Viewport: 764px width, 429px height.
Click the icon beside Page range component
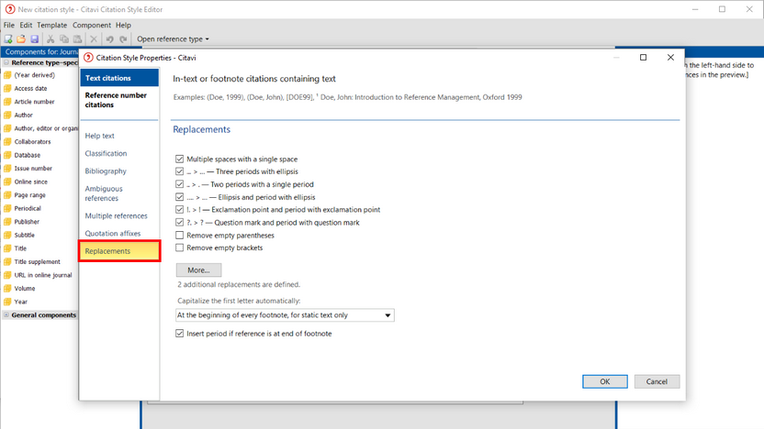pos(7,195)
